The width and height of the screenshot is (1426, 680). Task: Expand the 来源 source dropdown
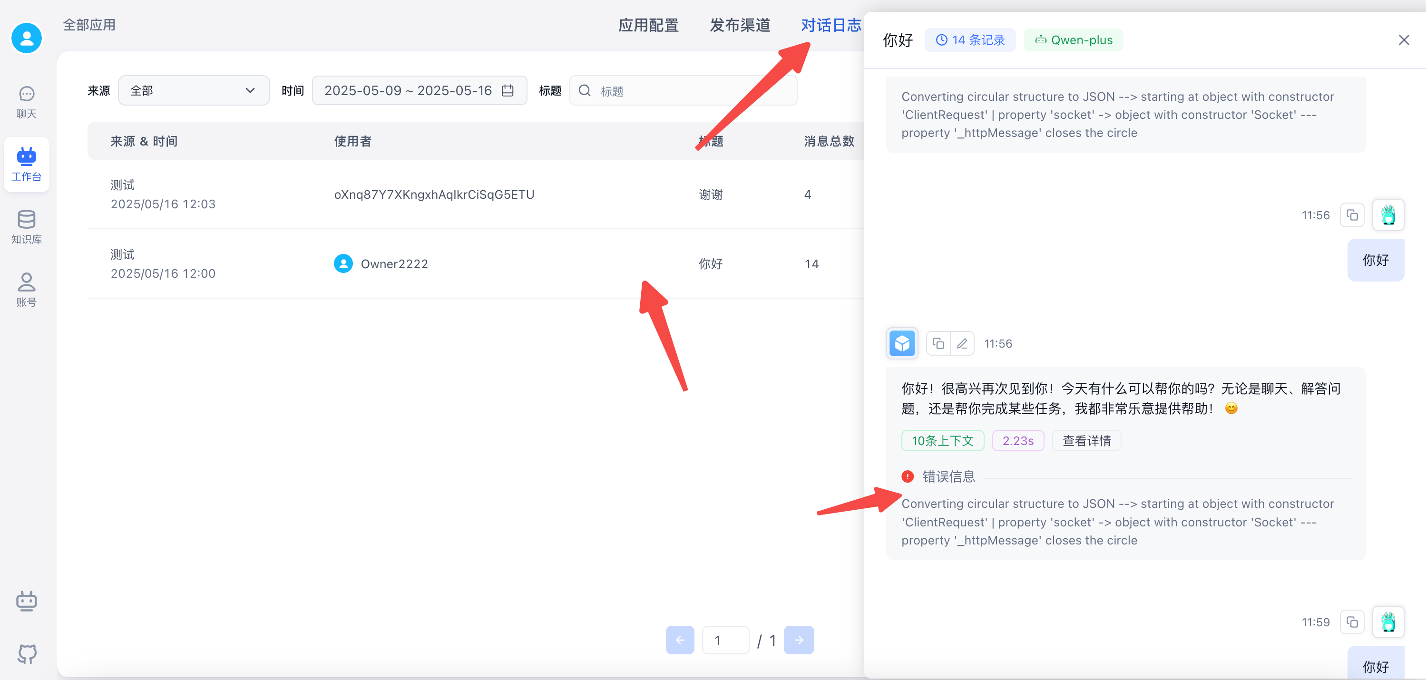[193, 91]
